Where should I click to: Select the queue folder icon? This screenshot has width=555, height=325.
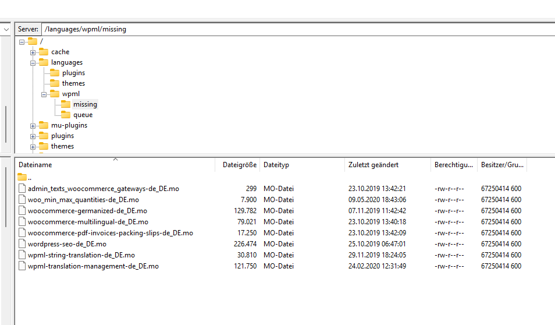(66, 115)
